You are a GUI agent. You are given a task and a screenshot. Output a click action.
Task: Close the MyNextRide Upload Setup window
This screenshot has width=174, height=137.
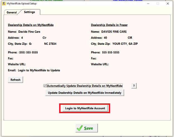click(x=168, y=4)
